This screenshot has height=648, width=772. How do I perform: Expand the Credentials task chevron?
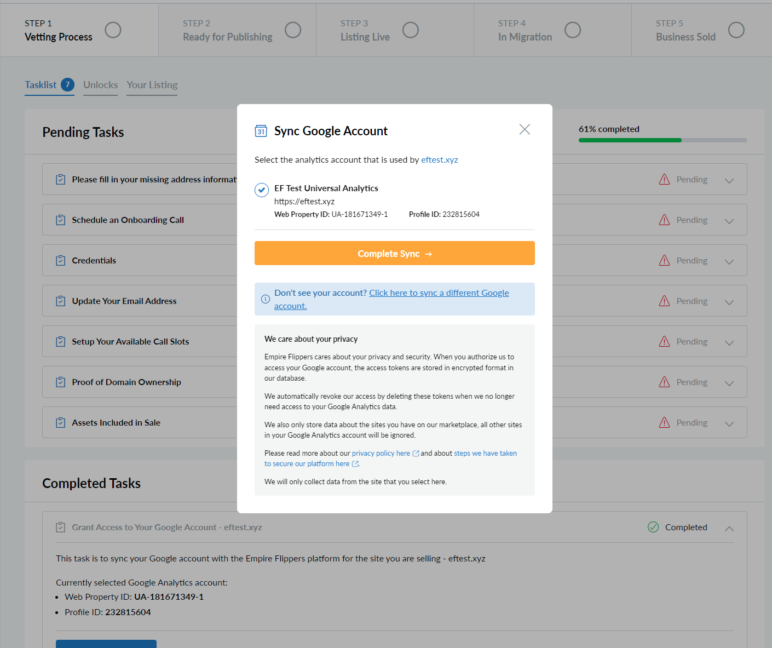[729, 261]
